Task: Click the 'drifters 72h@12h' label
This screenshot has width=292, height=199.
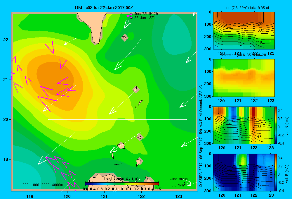Action: pyautogui.click(x=144, y=14)
